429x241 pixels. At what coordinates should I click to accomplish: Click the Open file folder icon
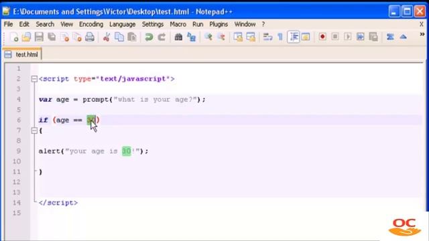[27, 37]
